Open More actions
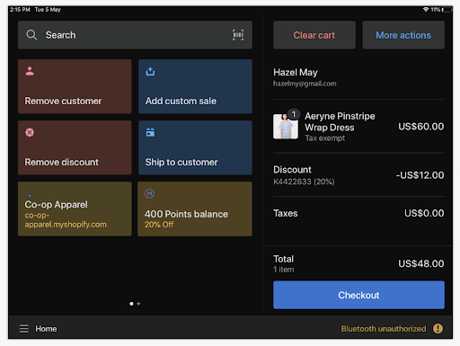This screenshot has width=460, height=346. (x=403, y=35)
